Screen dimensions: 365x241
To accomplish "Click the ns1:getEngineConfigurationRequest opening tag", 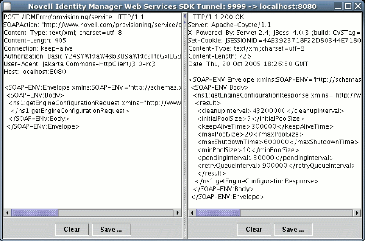I will 95,103.
